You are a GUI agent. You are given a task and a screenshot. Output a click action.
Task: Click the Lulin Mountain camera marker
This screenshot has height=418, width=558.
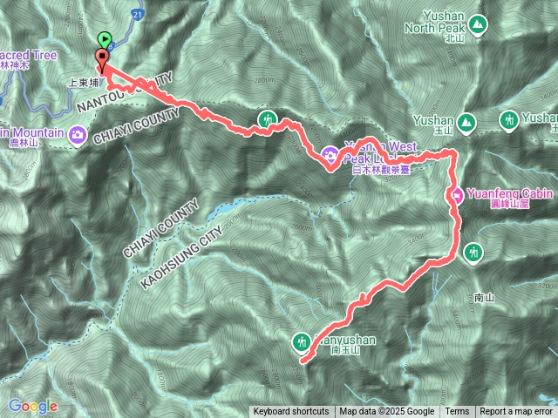(78, 136)
